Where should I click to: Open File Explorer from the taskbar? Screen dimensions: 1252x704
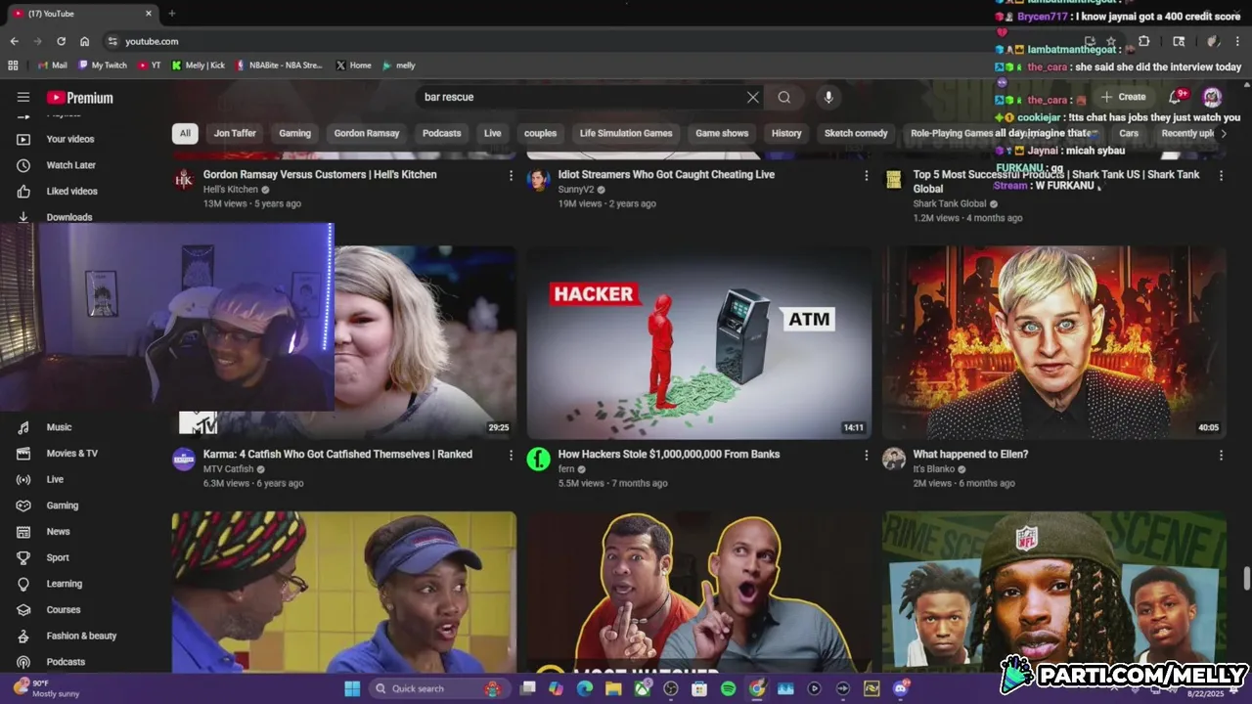[613, 688]
